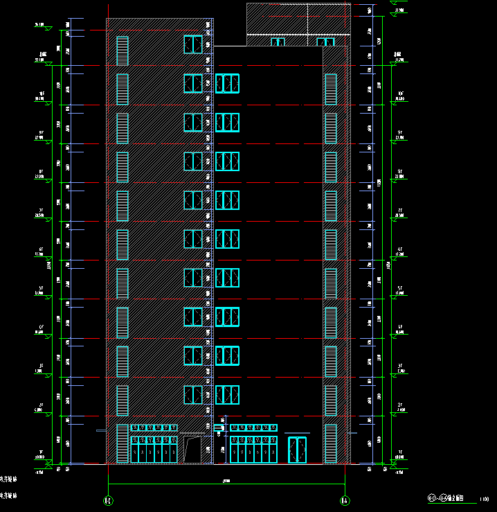Click the 1F elevation marker on right side
497x512 pixels.
pyautogui.click(x=399, y=456)
